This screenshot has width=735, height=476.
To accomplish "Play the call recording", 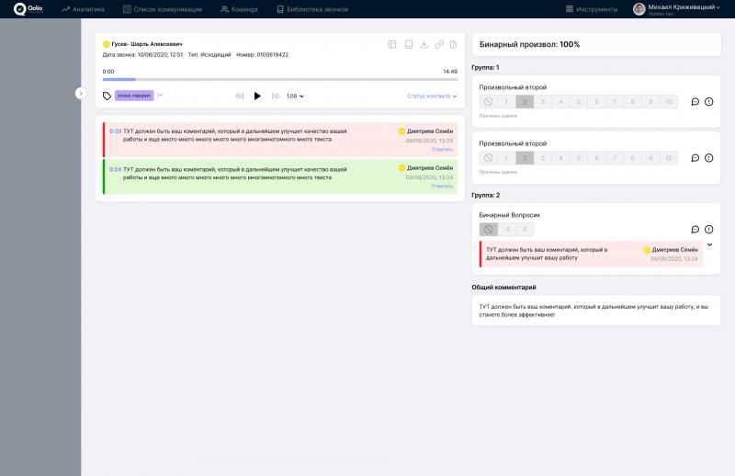I will (x=257, y=96).
